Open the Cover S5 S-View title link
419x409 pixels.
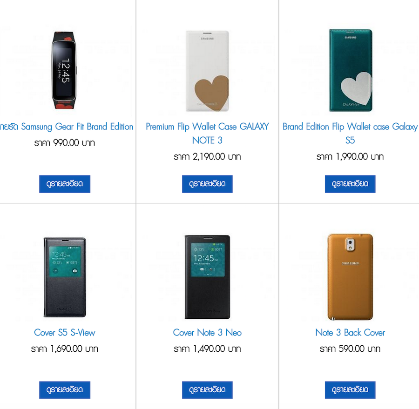pos(65,333)
